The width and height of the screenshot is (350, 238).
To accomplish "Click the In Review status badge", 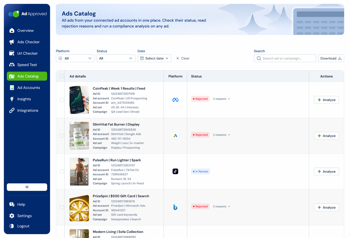I will click(x=200, y=172).
